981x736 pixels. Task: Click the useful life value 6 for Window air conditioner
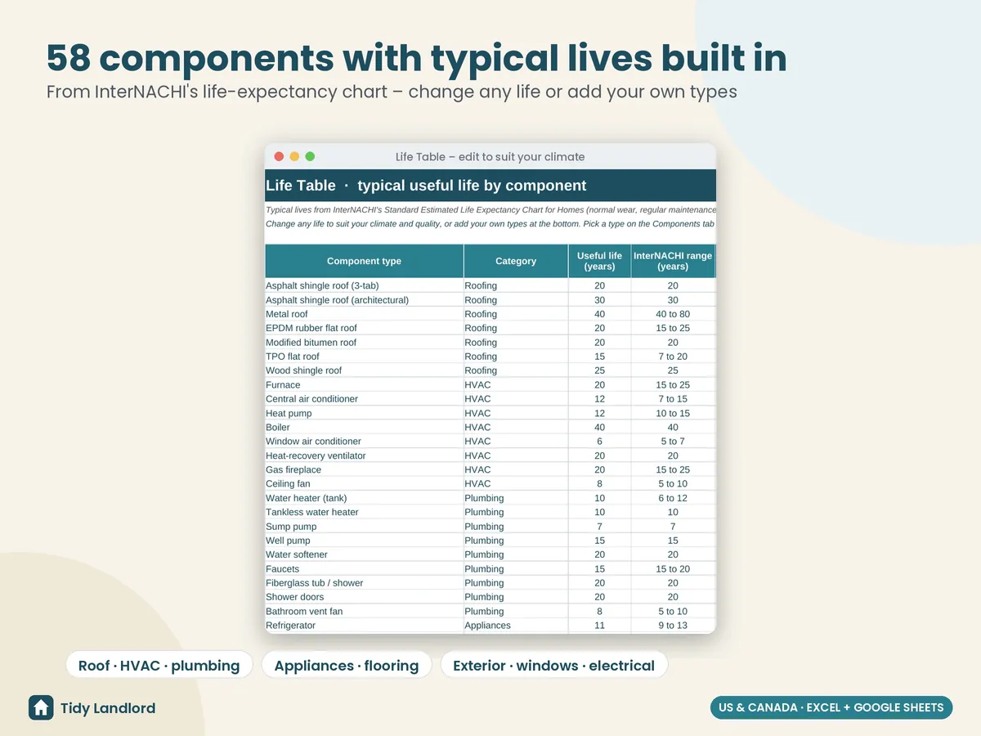coord(599,442)
